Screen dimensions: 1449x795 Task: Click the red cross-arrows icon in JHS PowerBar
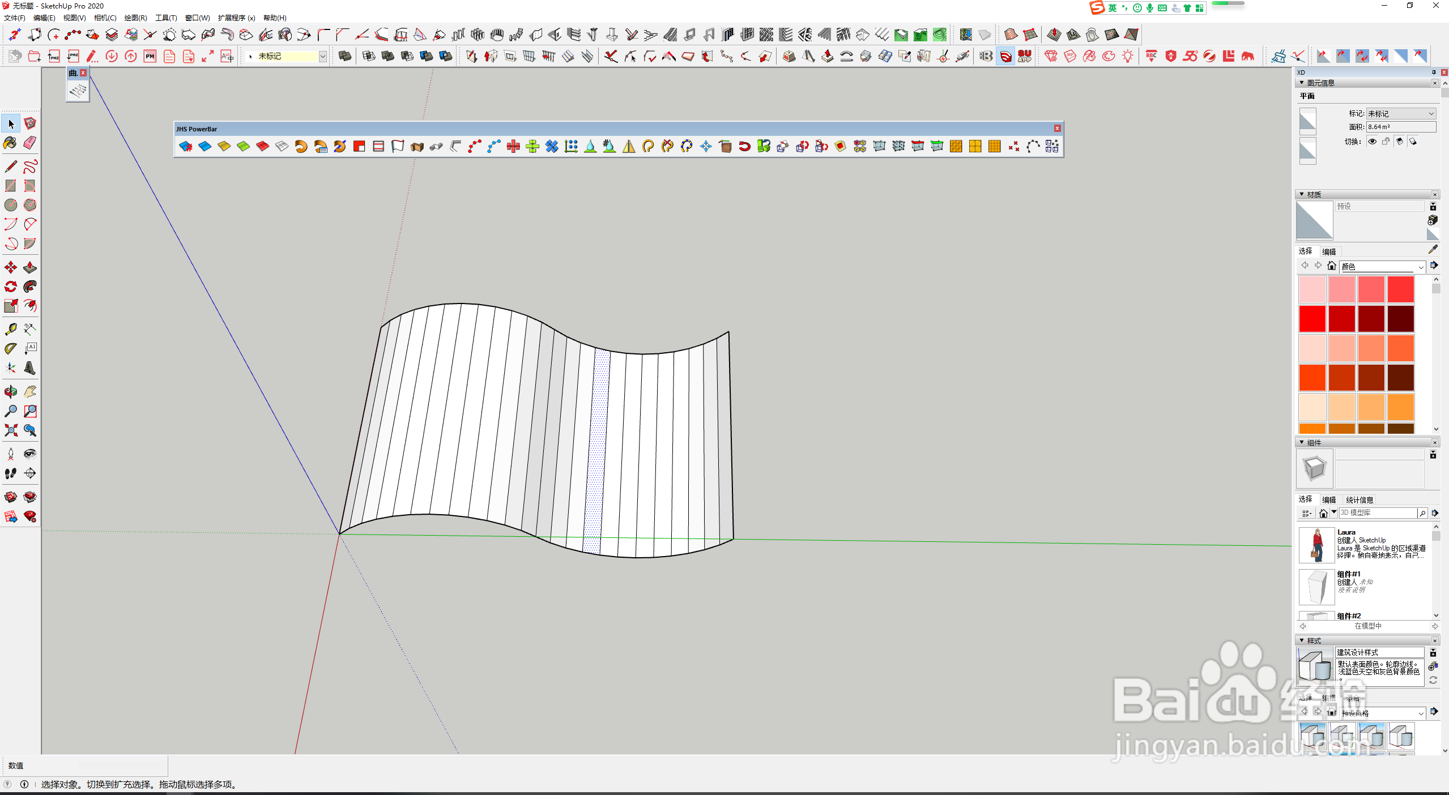pyautogui.click(x=513, y=147)
